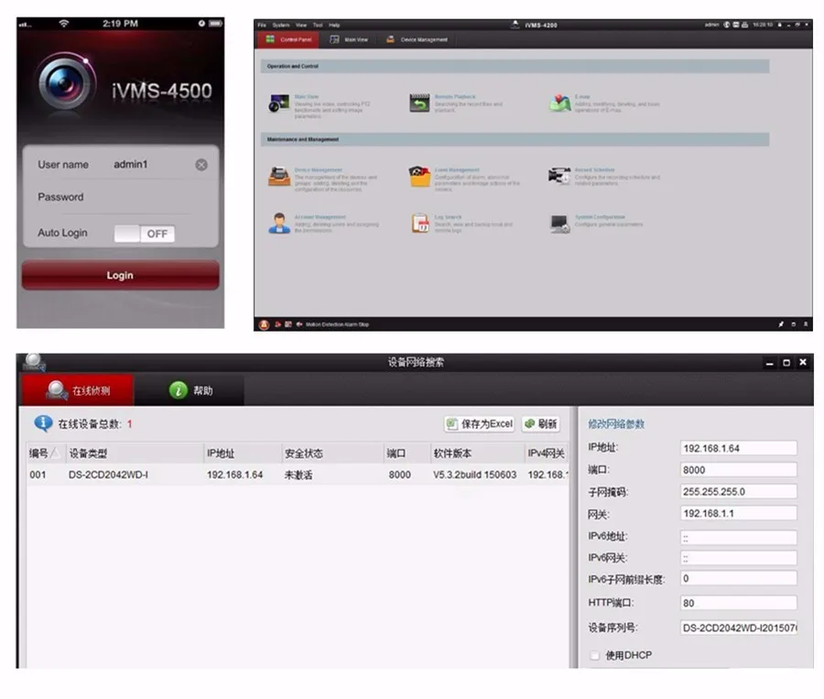Switch to the Device Management tab

(x=417, y=39)
